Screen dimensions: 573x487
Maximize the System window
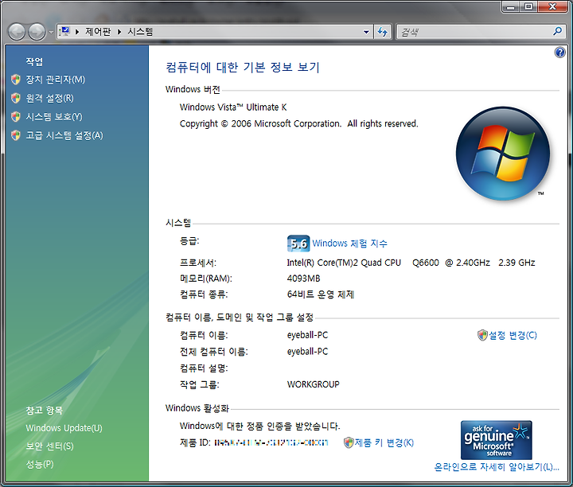pos(528,6)
